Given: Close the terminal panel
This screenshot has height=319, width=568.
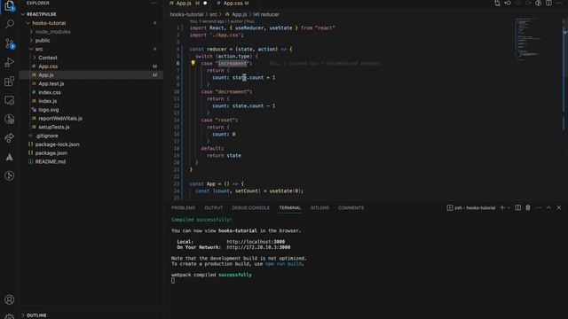Looking at the screenshot, I should coord(559,207).
